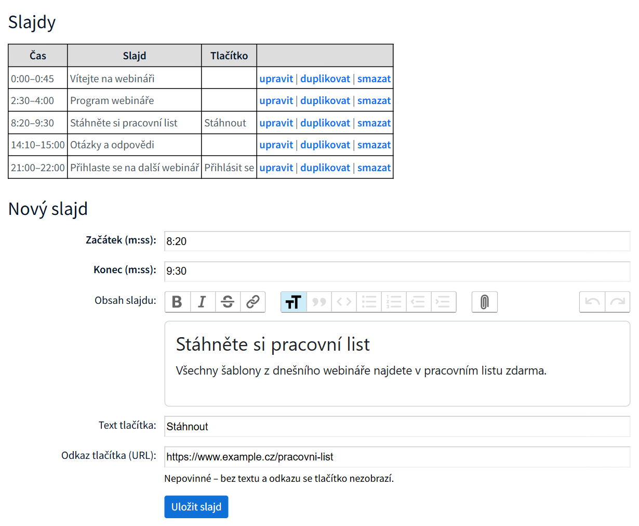Edit the 'Přihlaste se na další webinář' slide
The height and width of the screenshot is (526, 639).
tap(276, 168)
